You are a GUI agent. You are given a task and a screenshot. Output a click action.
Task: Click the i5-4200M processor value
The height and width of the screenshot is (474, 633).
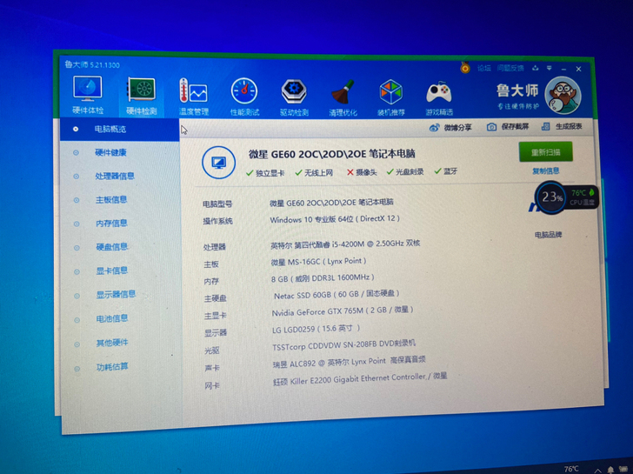click(345, 244)
